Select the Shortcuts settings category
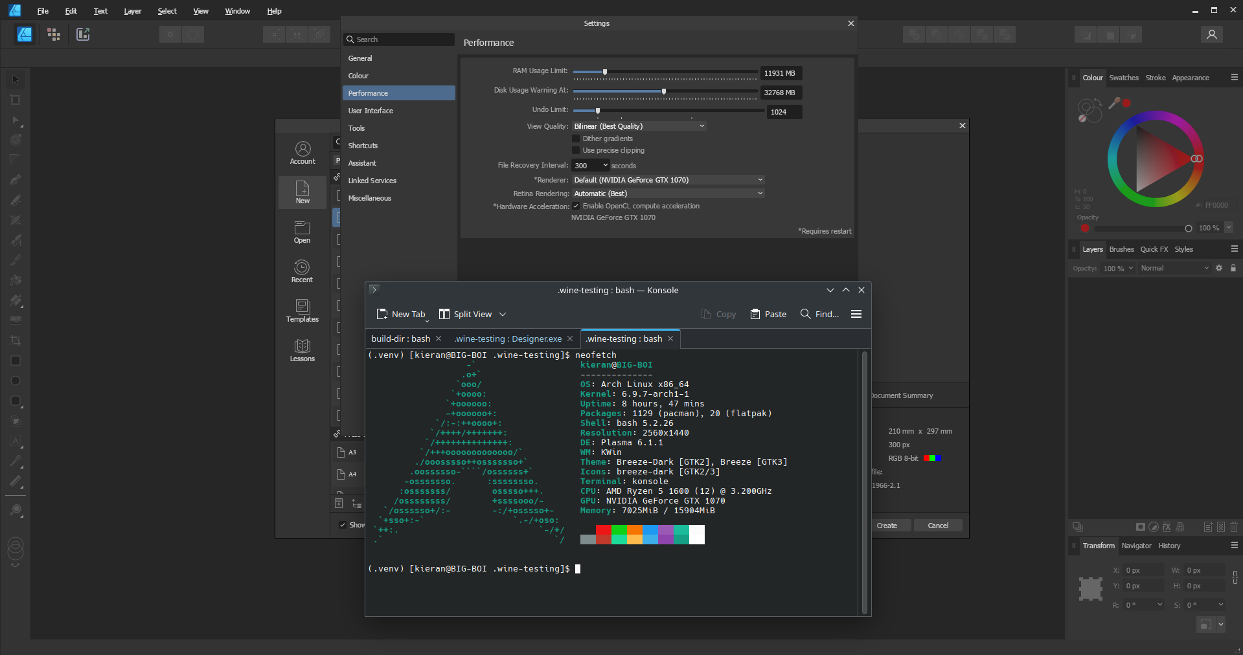This screenshot has height=655, width=1243. click(x=398, y=146)
